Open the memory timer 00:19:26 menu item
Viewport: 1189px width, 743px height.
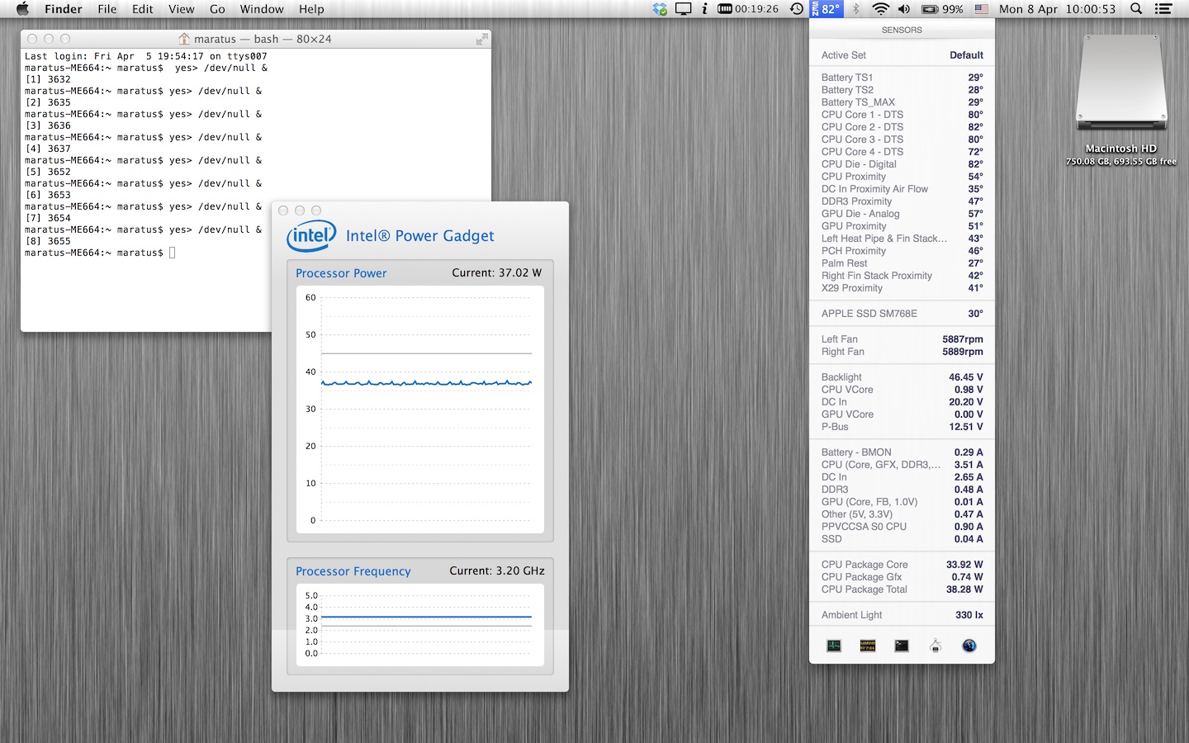point(748,9)
